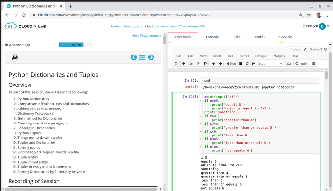Open the command palette keyboard icon
Viewport: 333px width, 191px height.
point(289,64)
